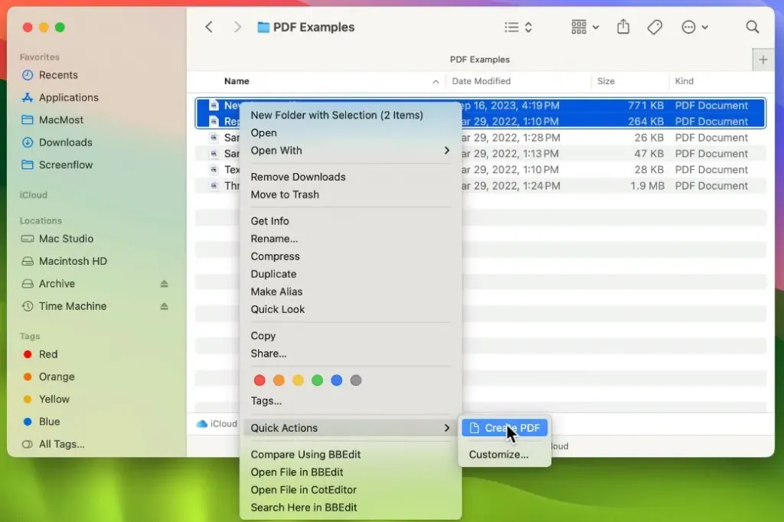Apply the yellow tag color dot
The image size is (784, 522).
(x=298, y=380)
